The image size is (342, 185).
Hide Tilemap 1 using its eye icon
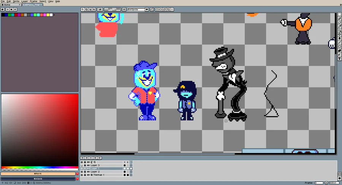tap(82, 175)
